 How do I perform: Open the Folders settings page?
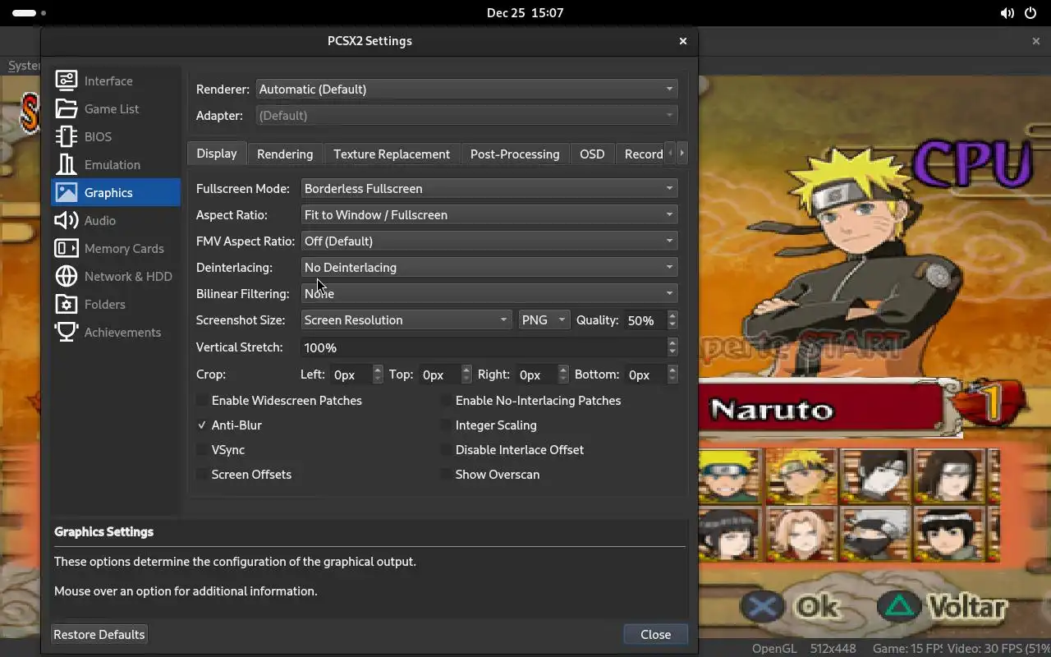pyautogui.click(x=116, y=304)
